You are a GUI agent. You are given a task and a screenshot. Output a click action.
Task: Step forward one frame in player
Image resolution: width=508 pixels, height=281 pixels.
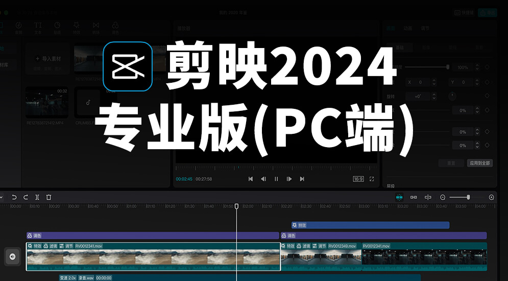click(289, 179)
